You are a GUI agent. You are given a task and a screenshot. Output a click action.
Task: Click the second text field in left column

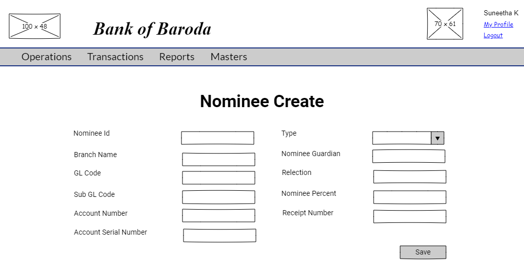(x=218, y=160)
